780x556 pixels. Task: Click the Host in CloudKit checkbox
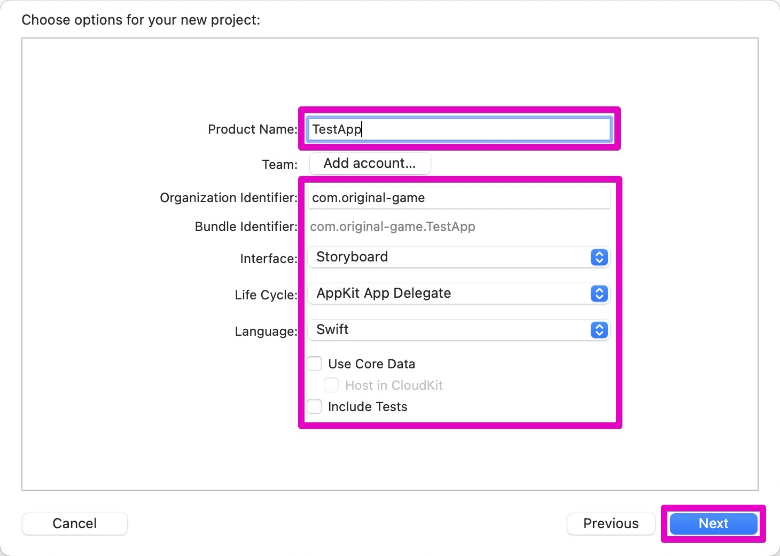331,385
